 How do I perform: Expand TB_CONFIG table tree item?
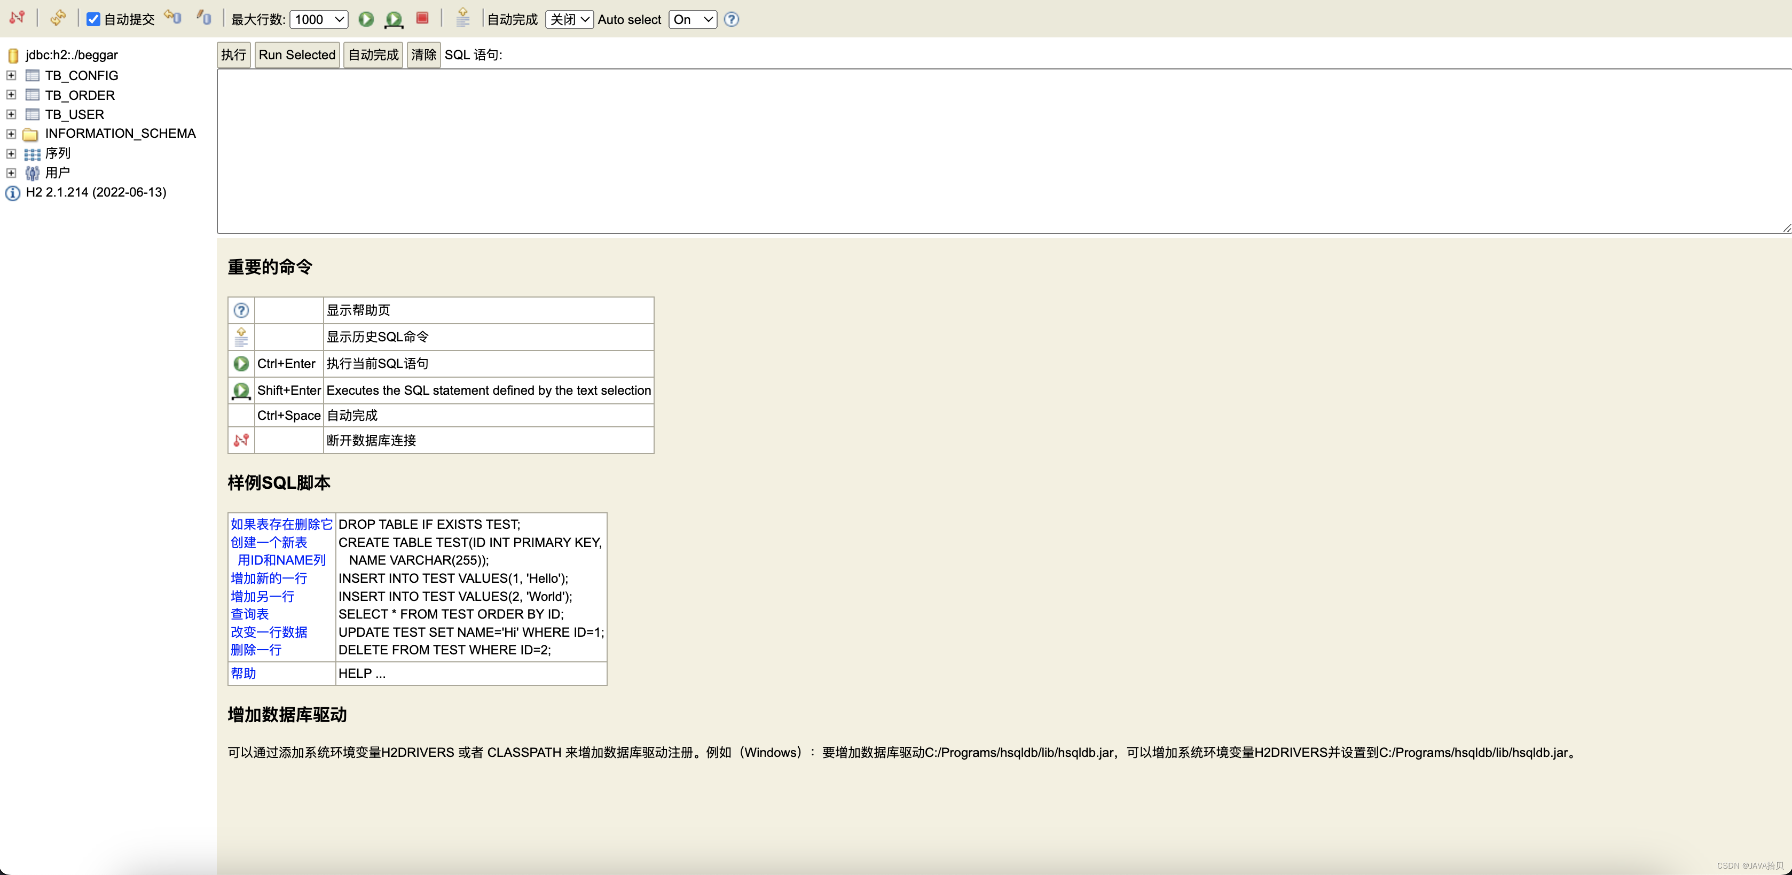pos(10,74)
